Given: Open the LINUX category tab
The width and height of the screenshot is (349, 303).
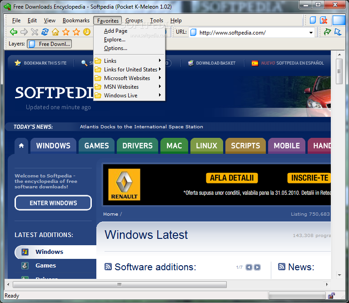Looking at the screenshot, I should pyautogui.click(x=207, y=146).
